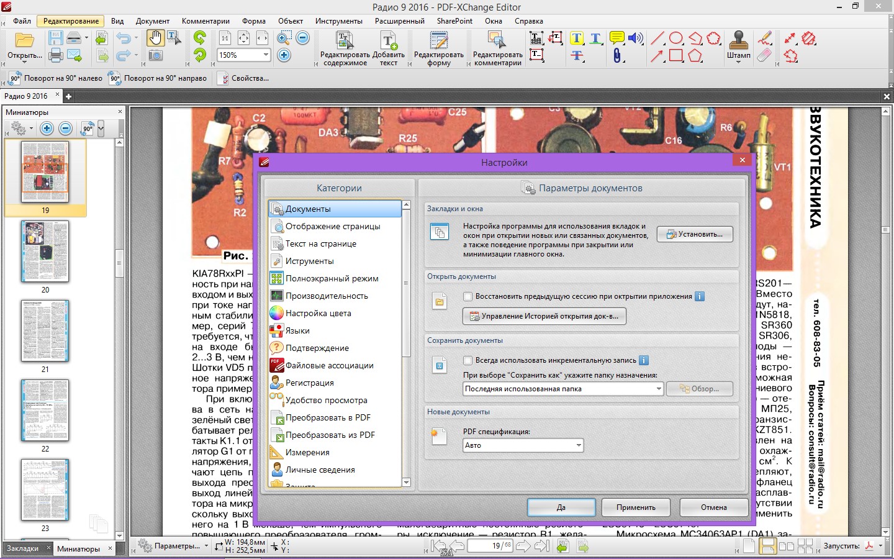
Task: Click the Отмена button
Action: (x=714, y=507)
